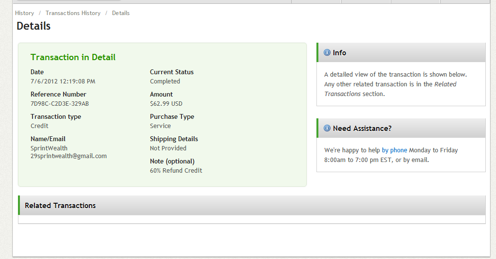
Task: Click the 29sprintwealth@gmail.com email address
Action: point(68,156)
